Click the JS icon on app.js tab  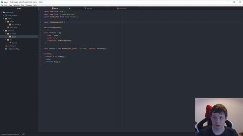[x=52, y=8]
